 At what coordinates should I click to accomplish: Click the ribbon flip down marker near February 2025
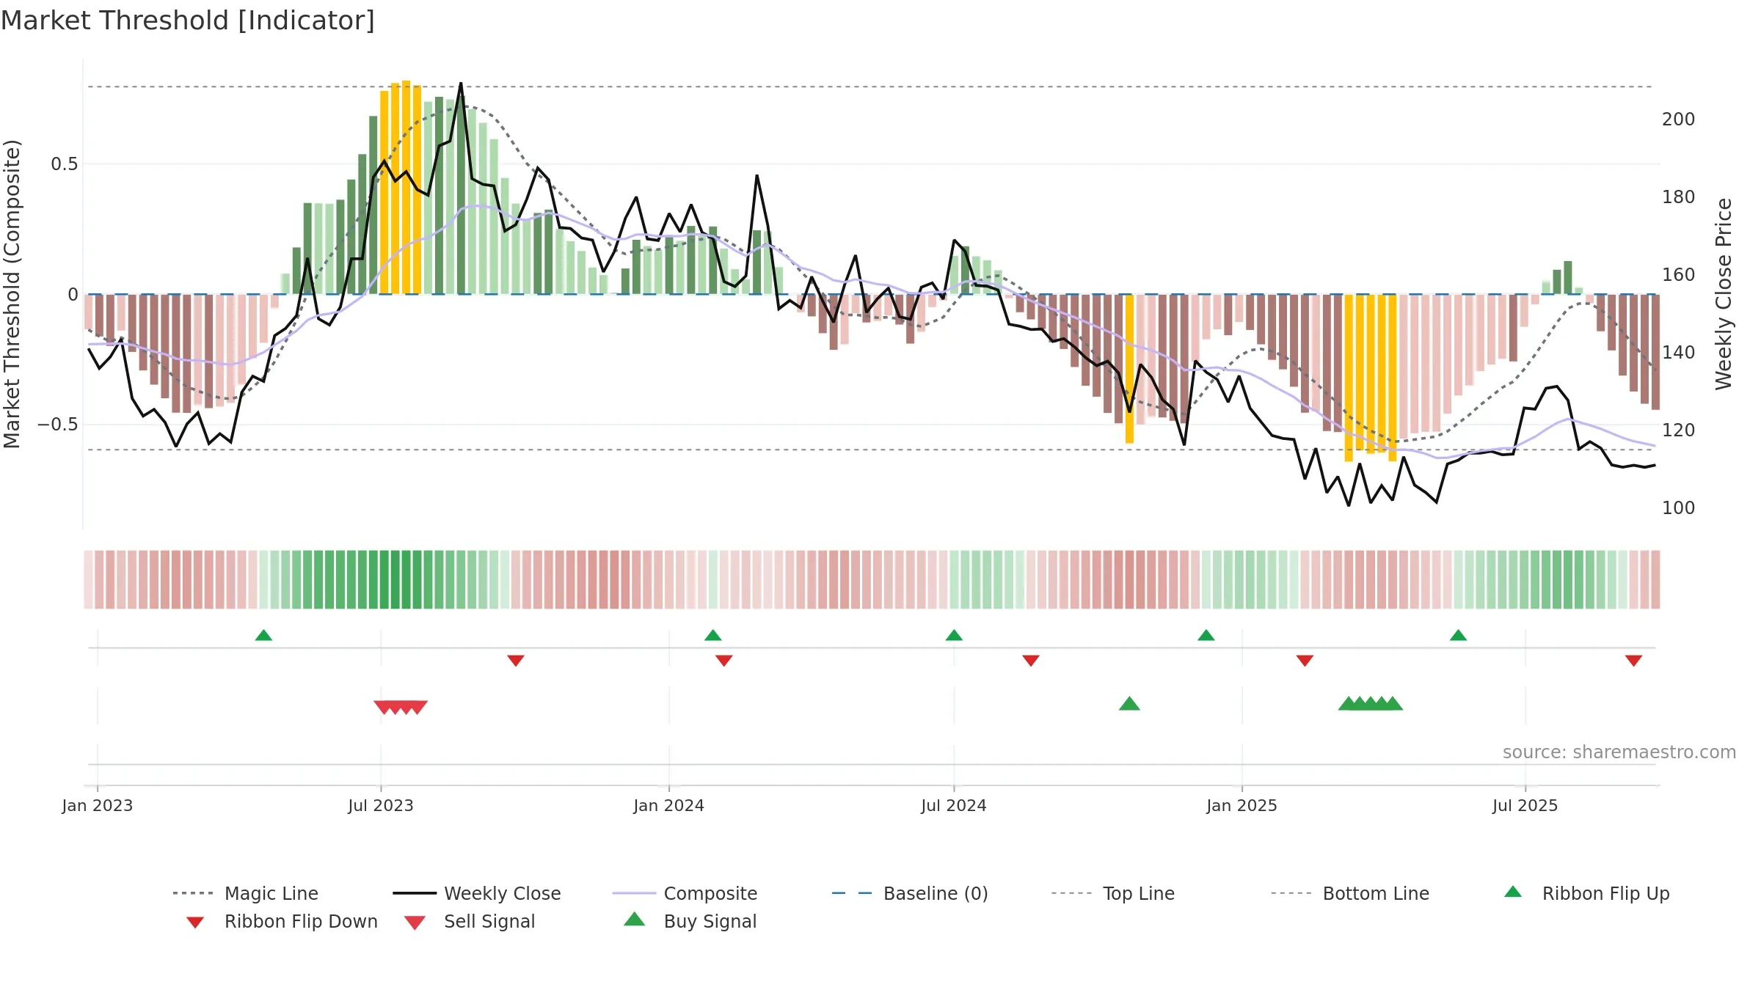1305,661
